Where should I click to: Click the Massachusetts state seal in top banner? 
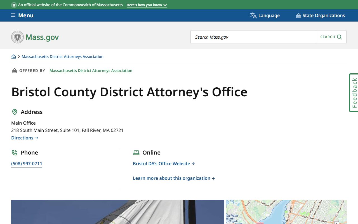tap(14, 5)
